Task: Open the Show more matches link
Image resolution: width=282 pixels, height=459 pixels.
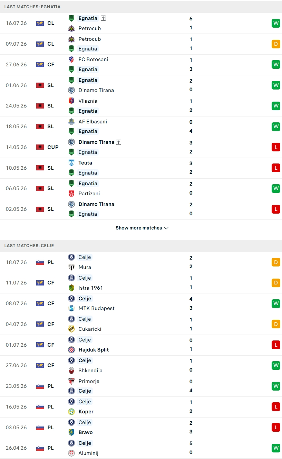Action: tap(139, 228)
